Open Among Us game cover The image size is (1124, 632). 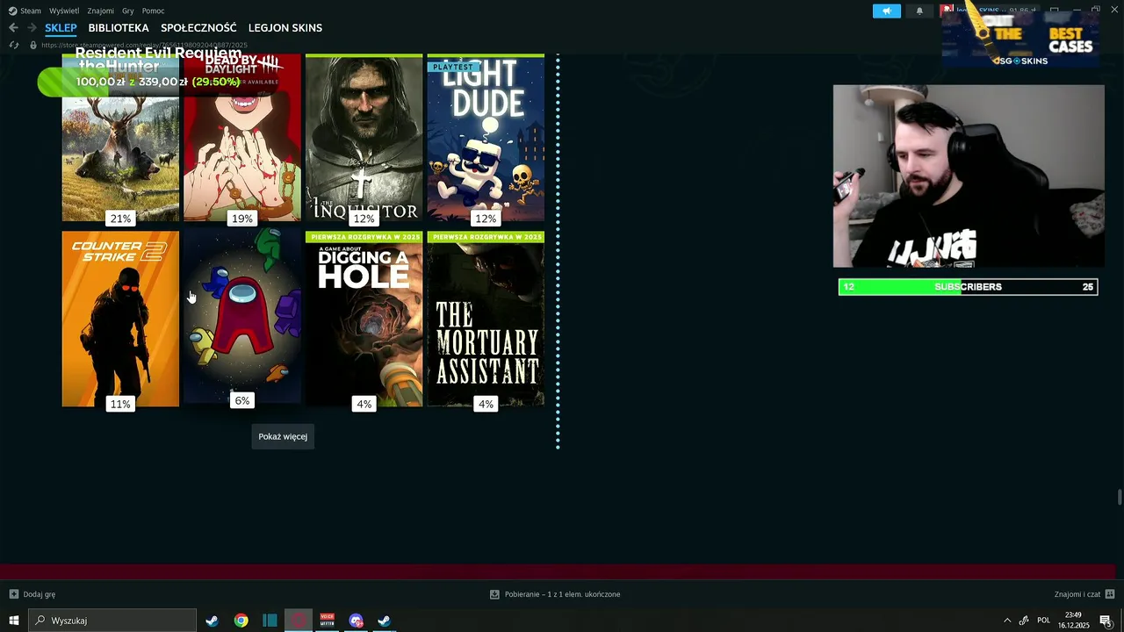[242, 316]
